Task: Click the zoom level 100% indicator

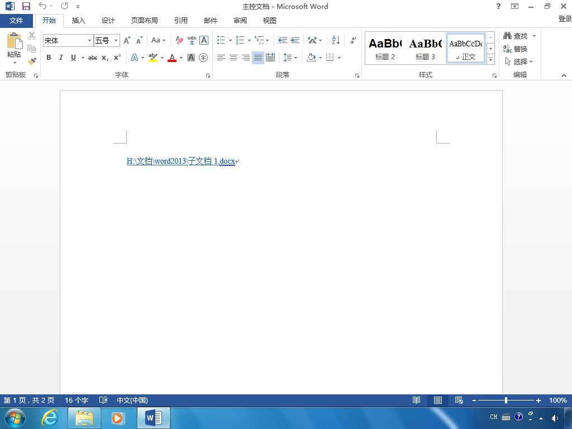Action: (558, 400)
